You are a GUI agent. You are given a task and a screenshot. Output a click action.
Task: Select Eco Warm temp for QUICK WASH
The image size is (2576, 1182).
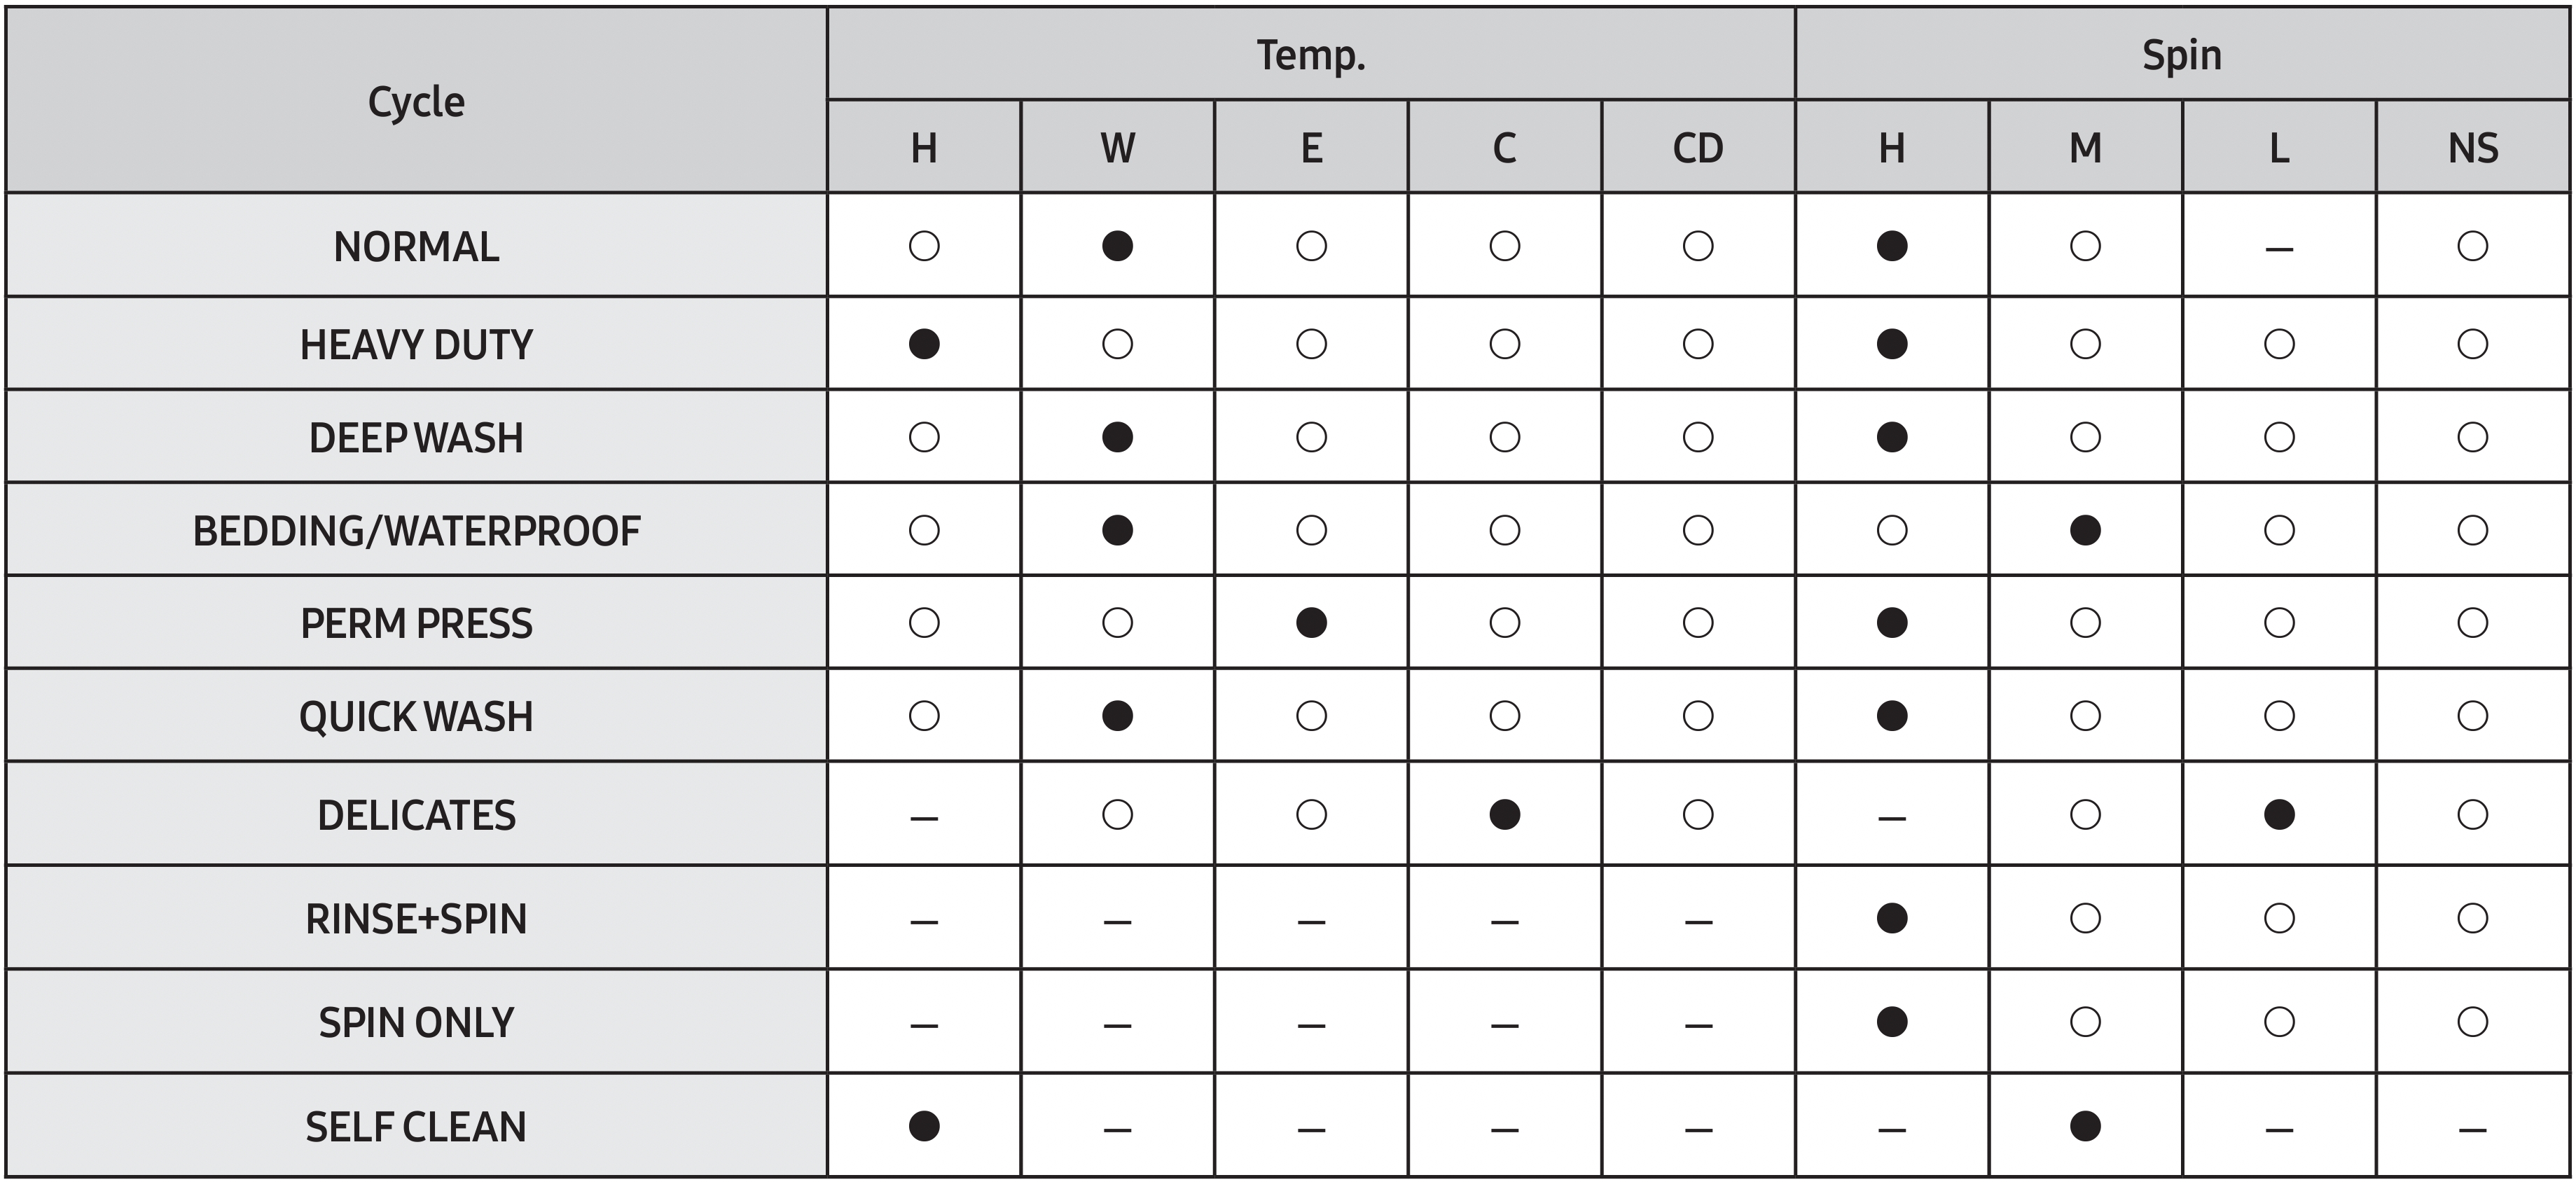[1311, 716]
